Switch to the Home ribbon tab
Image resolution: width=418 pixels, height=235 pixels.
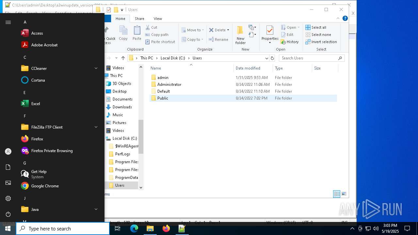120,19
